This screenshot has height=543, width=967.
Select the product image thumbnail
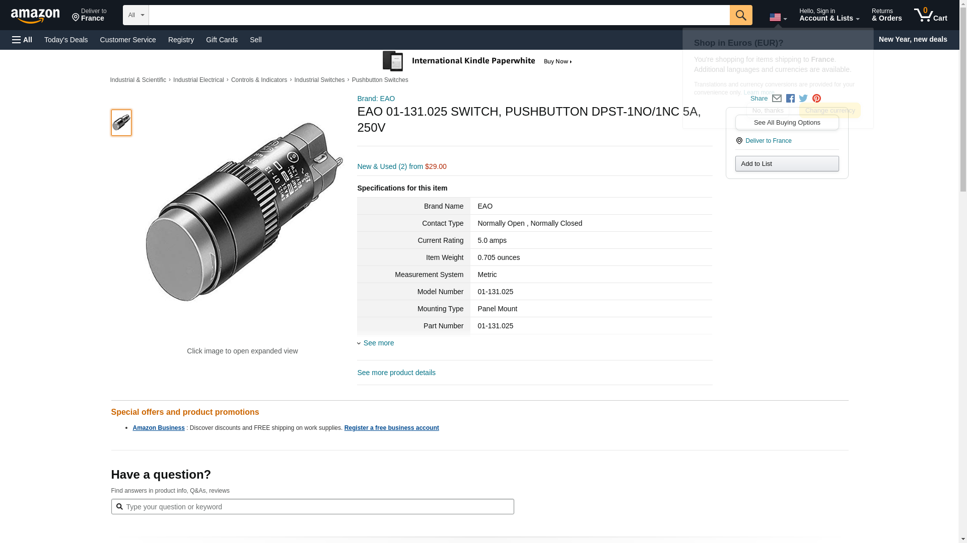[121, 123]
